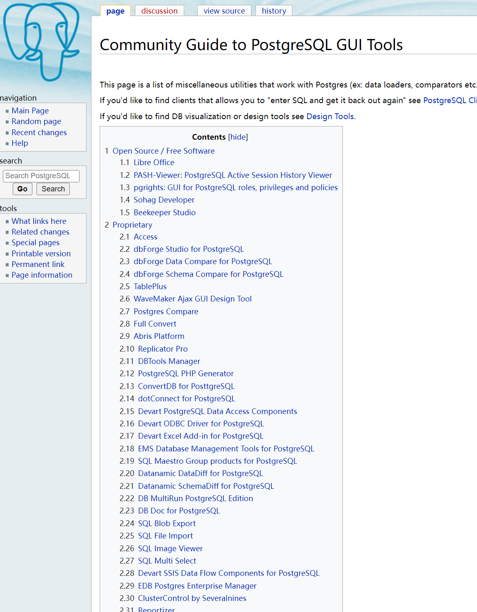Jump to Devart SSIS Data Flow Components

coord(229,573)
